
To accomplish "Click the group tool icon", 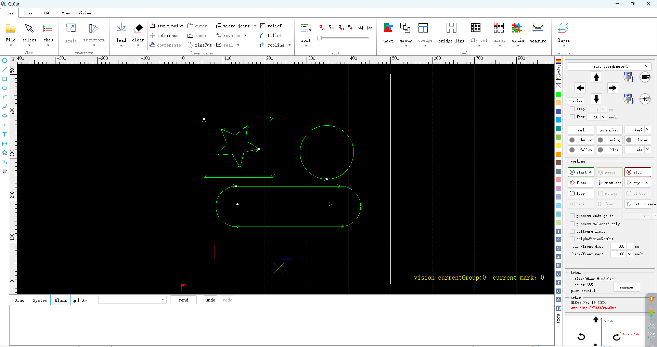I will click(x=405, y=28).
